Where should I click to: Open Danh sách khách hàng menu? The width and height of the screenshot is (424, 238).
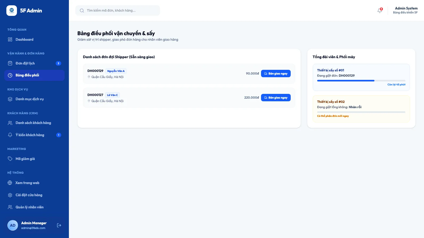[34, 123]
